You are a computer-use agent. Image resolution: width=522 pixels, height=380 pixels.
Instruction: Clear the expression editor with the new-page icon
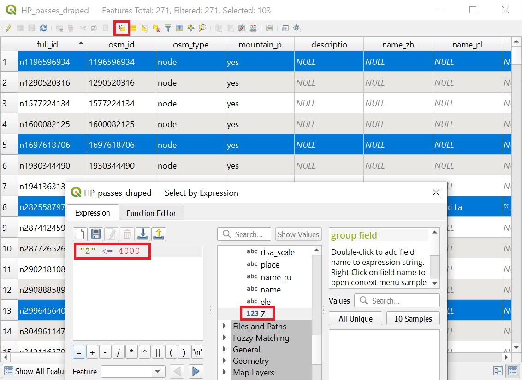[x=80, y=234]
